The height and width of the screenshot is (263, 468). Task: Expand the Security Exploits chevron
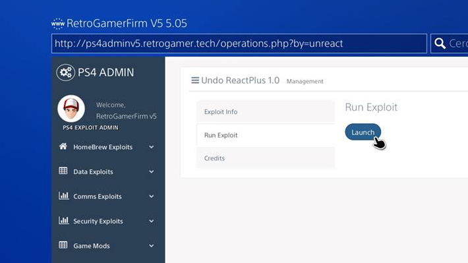[152, 221]
